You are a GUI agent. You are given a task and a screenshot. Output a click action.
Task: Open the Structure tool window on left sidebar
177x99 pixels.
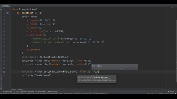pyautogui.click(x=1, y=78)
